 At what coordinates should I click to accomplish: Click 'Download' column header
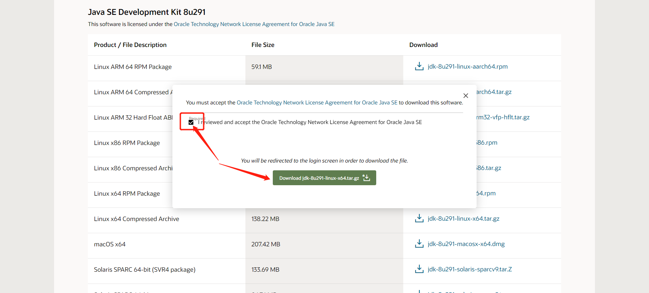424,45
